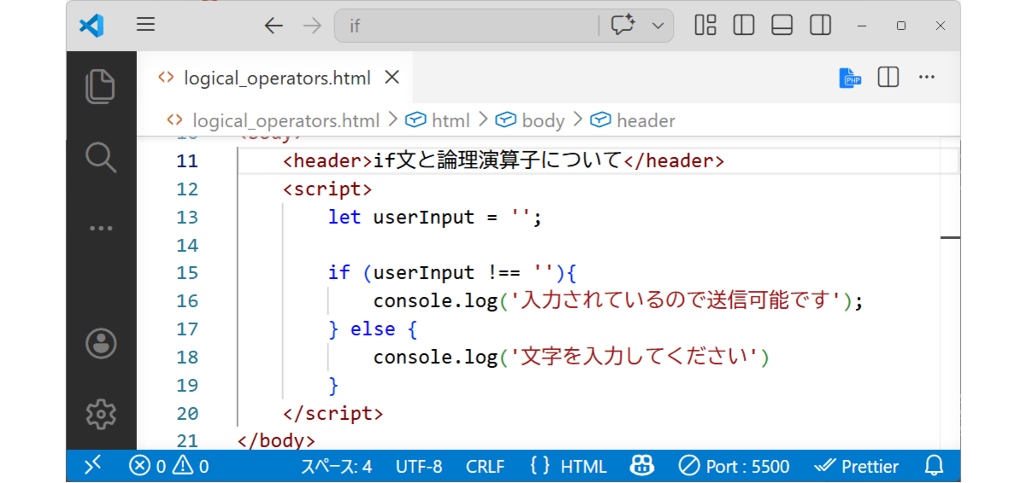Click the let userInput declaration line
The width and height of the screenshot is (1026, 483).
[435, 217]
